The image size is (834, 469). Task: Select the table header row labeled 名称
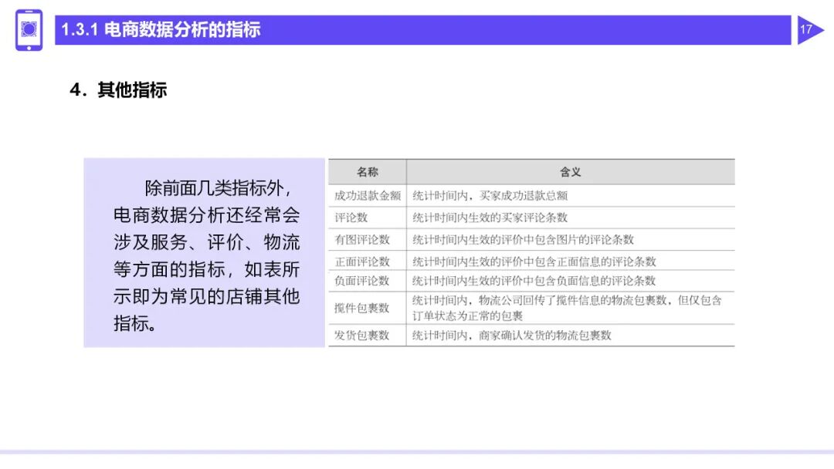click(367, 171)
